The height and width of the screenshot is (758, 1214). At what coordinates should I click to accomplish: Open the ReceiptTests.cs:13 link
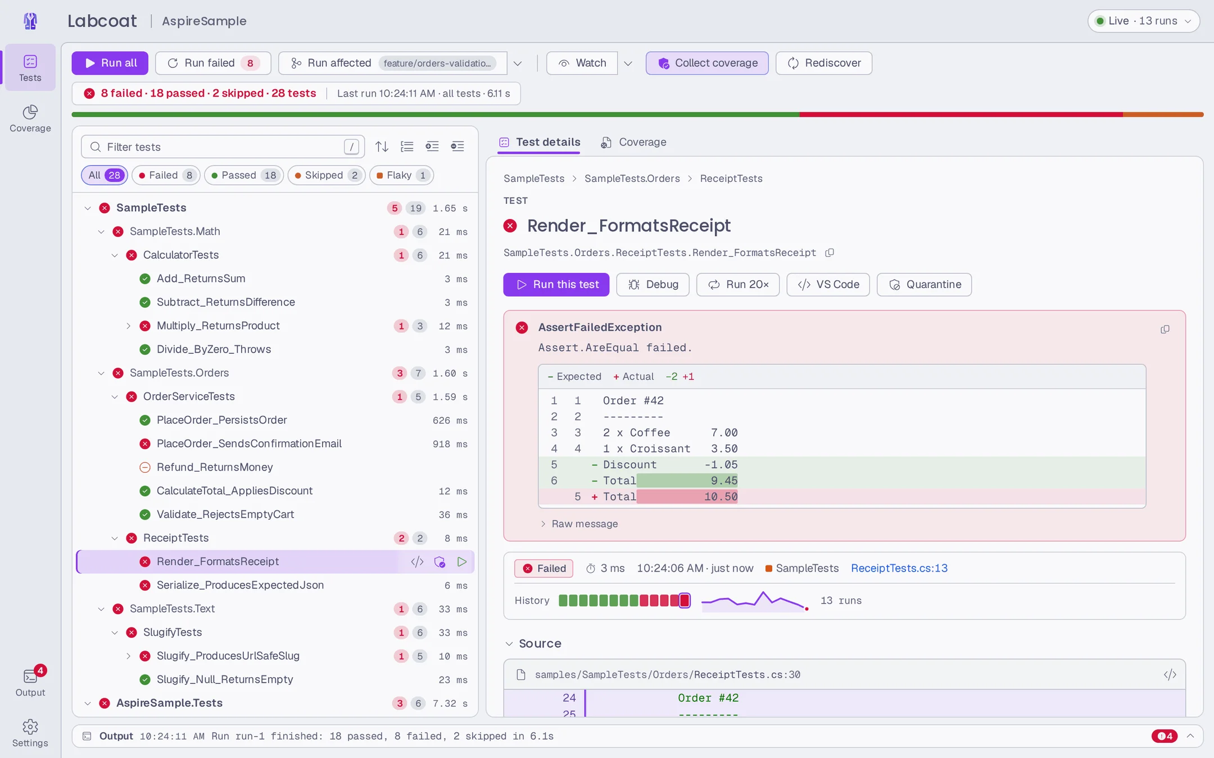pos(899,568)
